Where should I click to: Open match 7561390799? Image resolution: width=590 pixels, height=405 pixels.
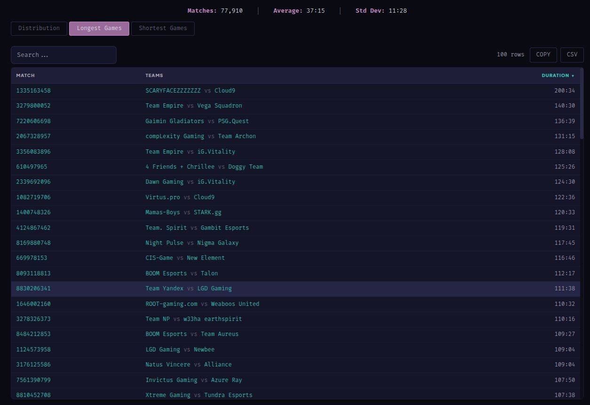(x=33, y=380)
